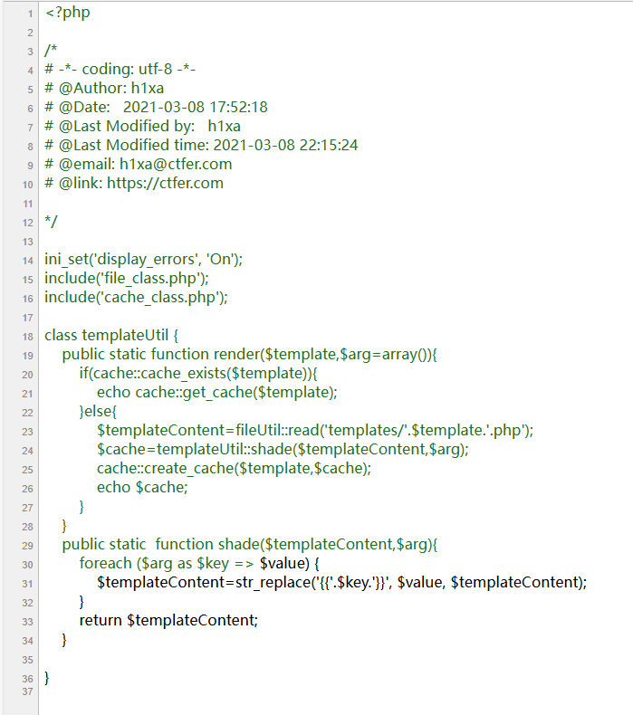
Task: Click line number 1 in the gutter
Action: pyautogui.click(x=31, y=14)
